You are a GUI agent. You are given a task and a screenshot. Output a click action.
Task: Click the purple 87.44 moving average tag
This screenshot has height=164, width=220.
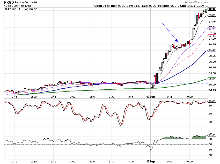click(x=212, y=29)
